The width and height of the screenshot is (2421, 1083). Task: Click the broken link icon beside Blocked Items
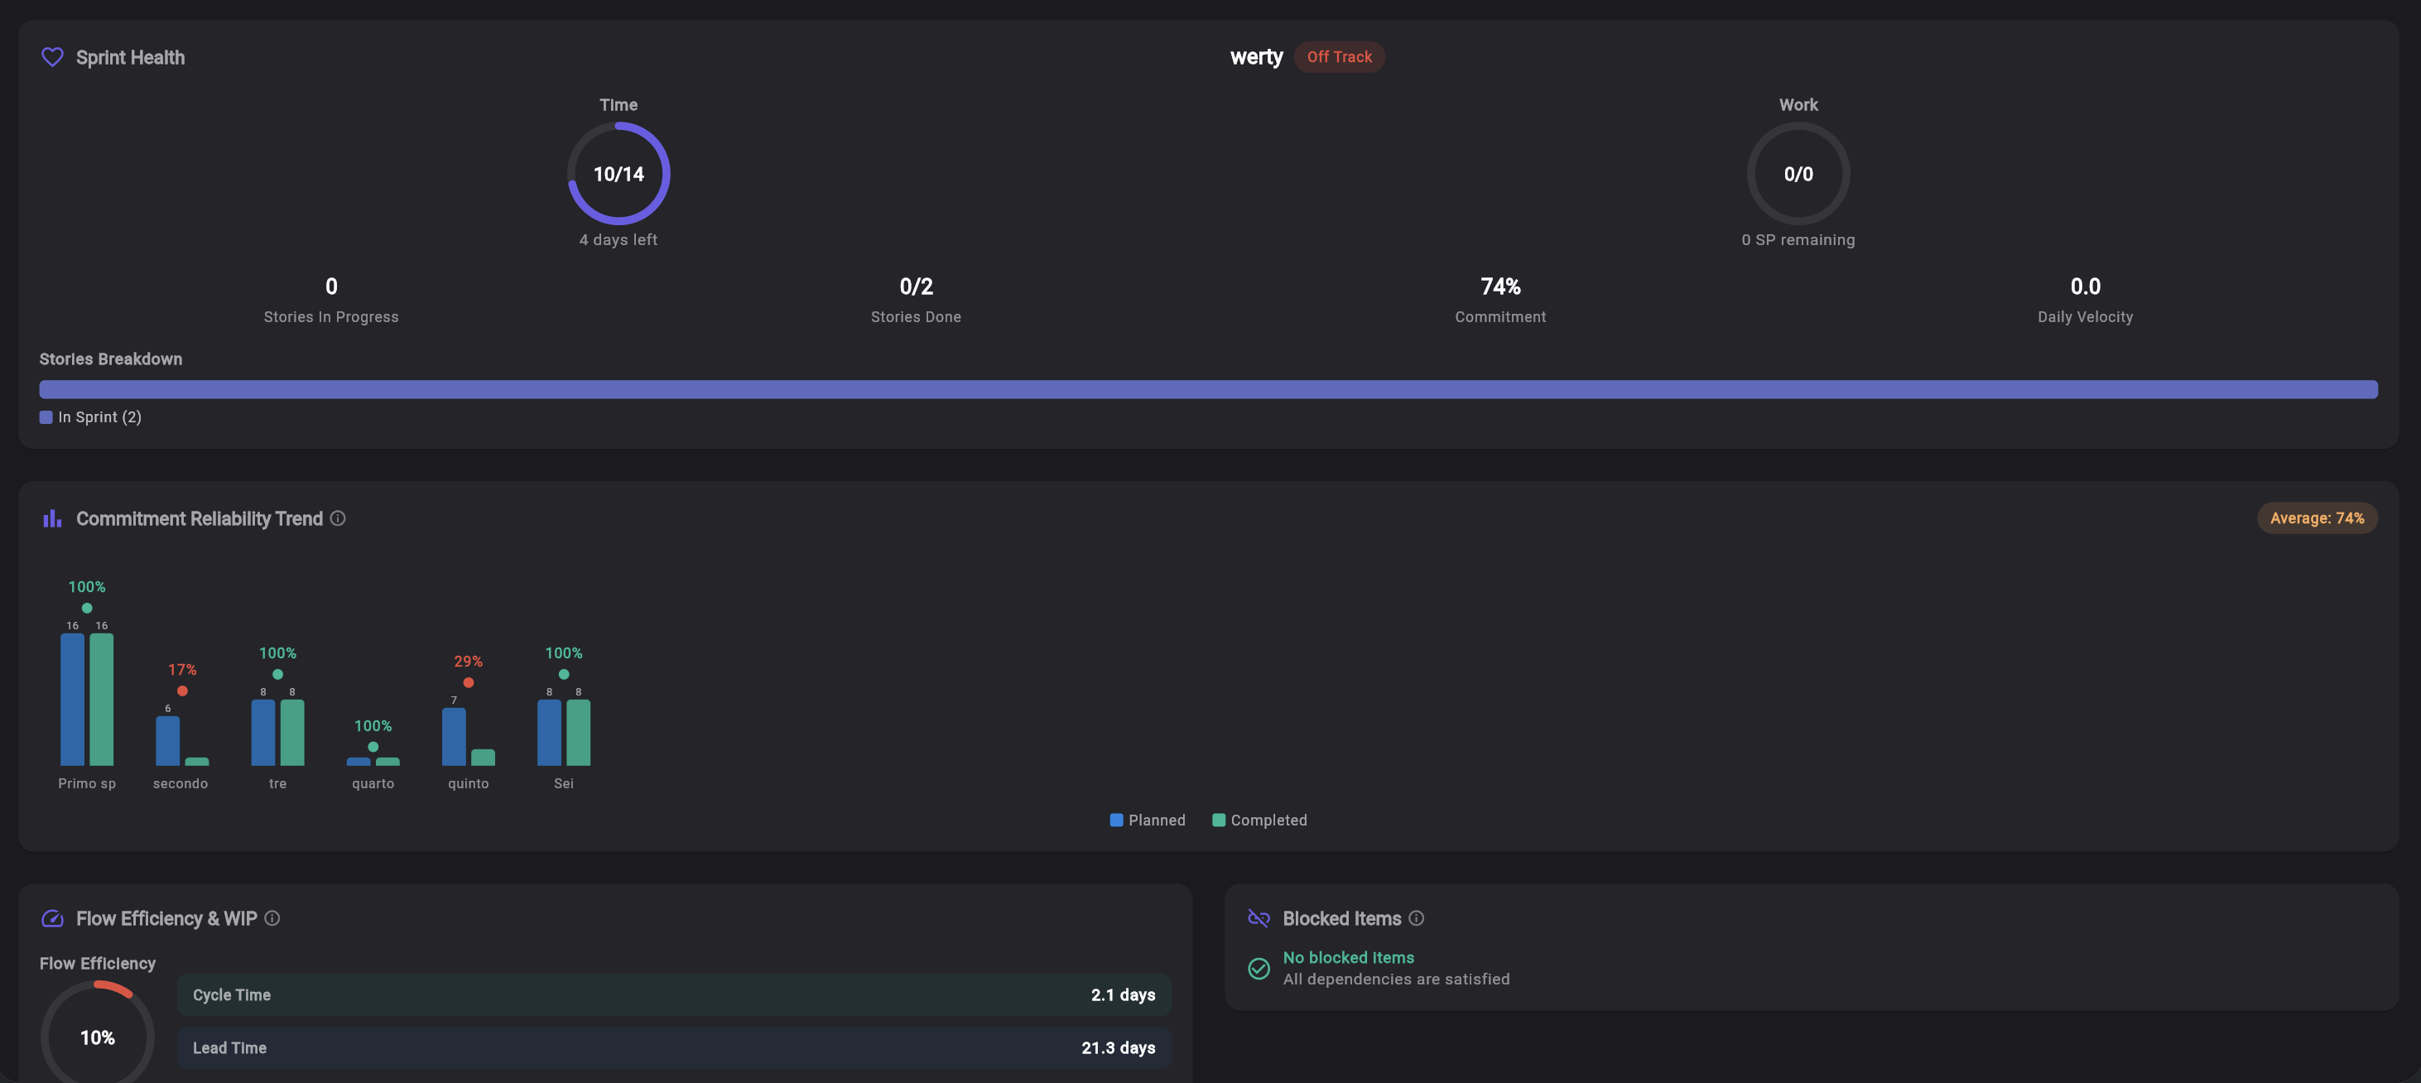coord(1258,918)
